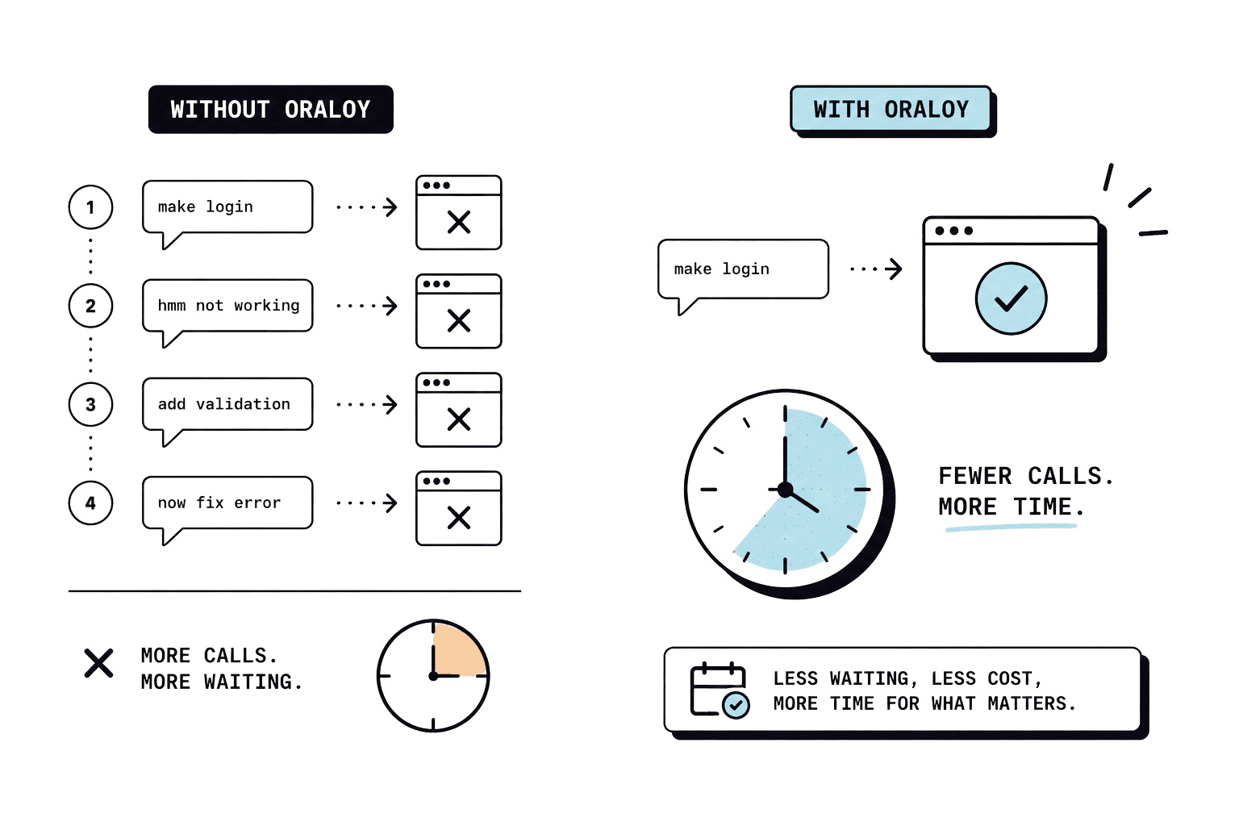
Task: Select the step 4 number circle
Action: tap(90, 503)
